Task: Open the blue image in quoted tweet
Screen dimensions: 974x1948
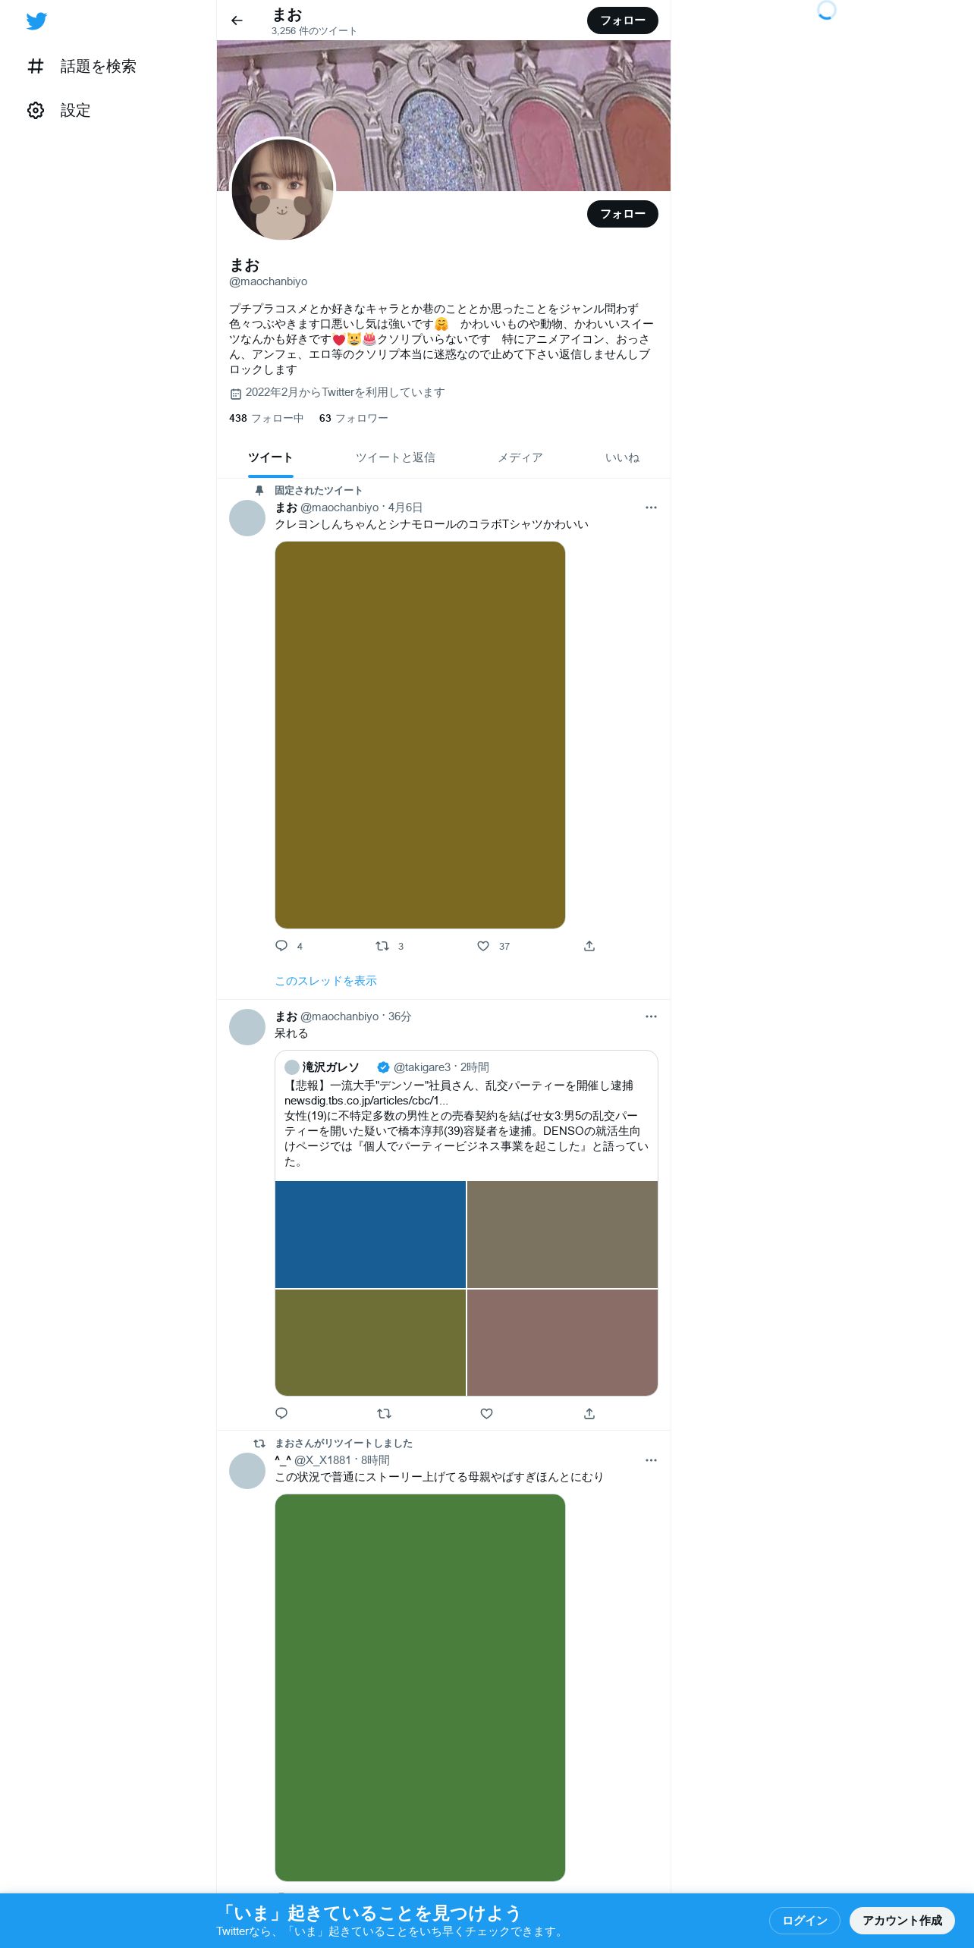Action: coord(370,1234)
